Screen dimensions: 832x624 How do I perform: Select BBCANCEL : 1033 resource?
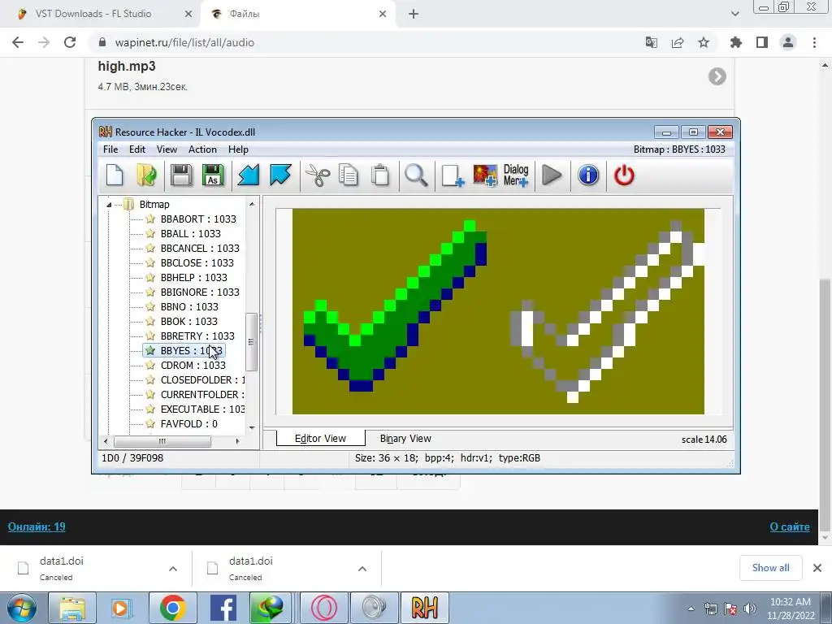click(x=200, y=248)
